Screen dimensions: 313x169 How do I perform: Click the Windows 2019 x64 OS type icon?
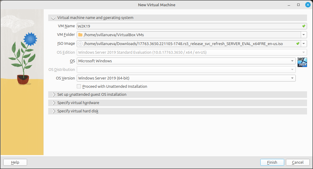coord(302,62)
